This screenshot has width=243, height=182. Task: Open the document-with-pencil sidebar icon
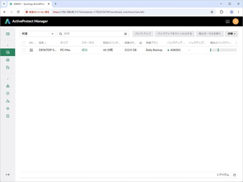coord(8,68)
